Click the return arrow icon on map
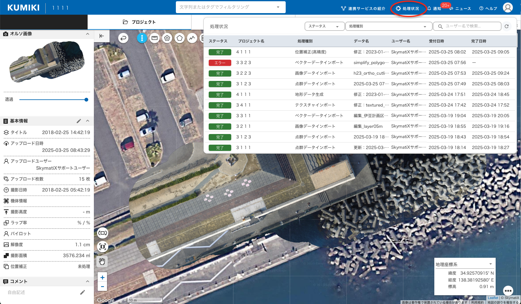Image resolution: width=521 pixels, height=304 pixels. tap(123, 38)
